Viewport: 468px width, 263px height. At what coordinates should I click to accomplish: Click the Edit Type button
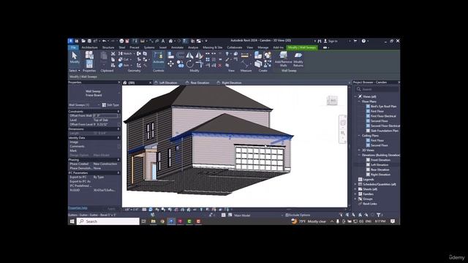click(x=110, y=105)
